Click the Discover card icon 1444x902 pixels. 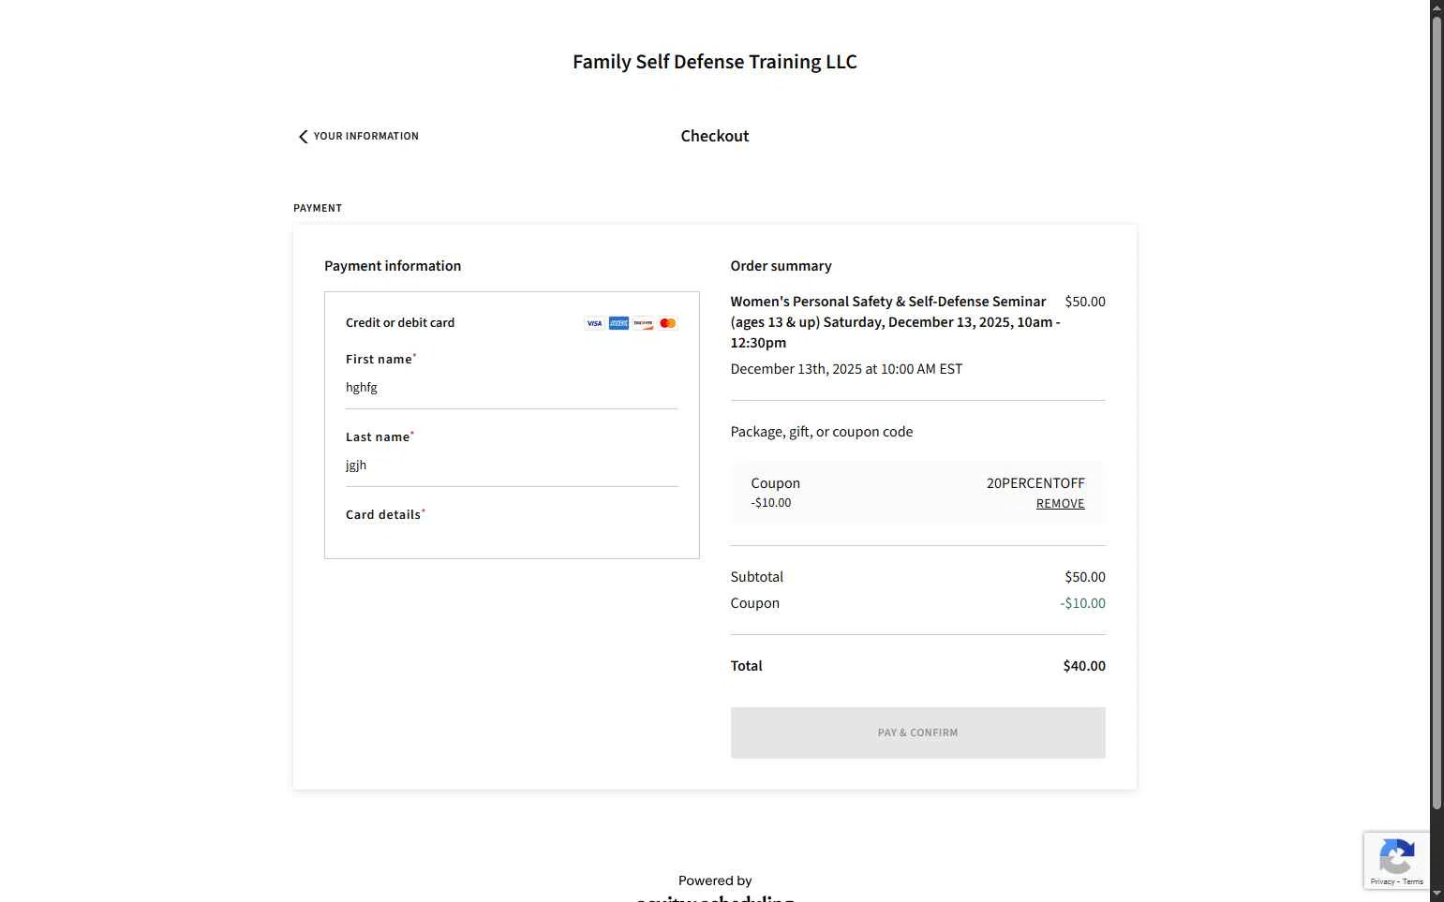(643, 323)
